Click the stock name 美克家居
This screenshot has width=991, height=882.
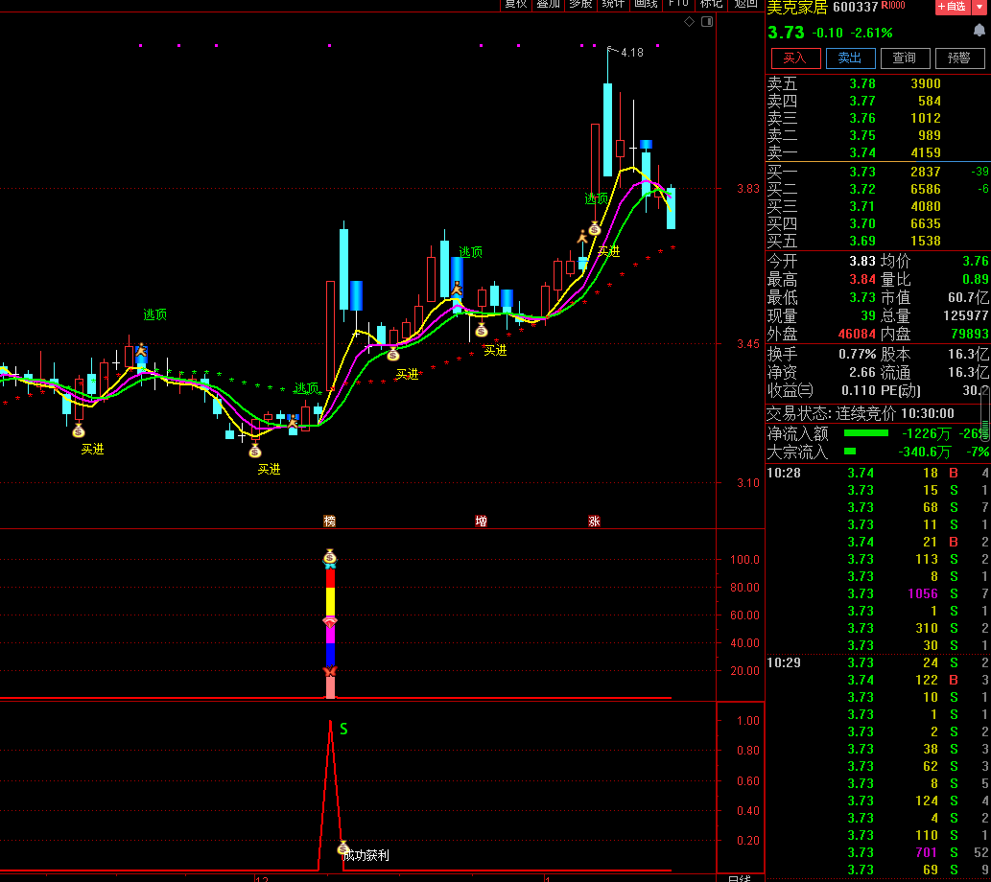click(x=797, y=8)
